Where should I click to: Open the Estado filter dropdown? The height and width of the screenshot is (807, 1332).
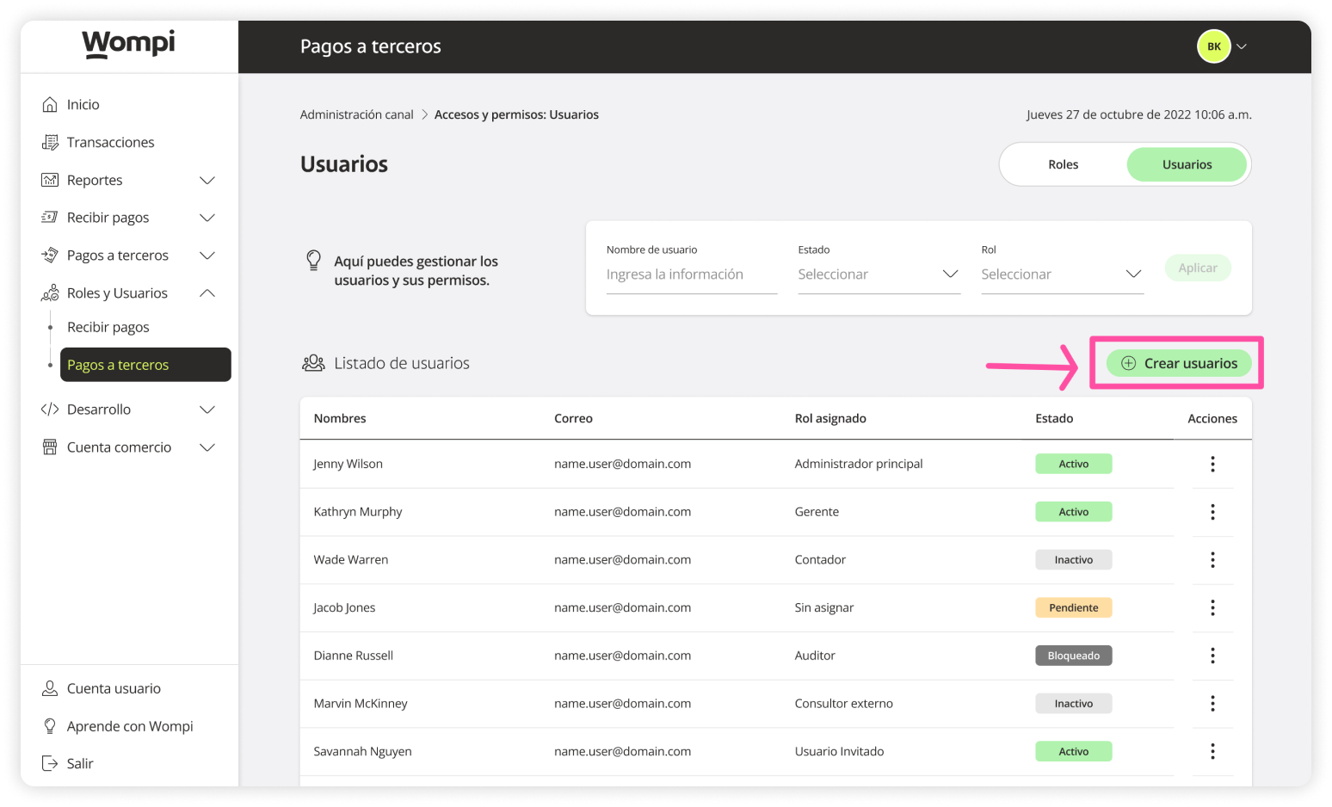[x=879, y=274]
